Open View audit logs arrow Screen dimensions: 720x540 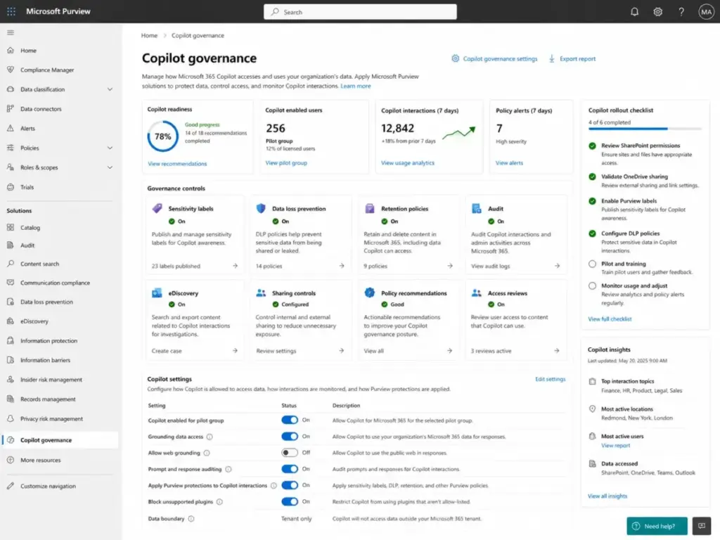(557, 266)
